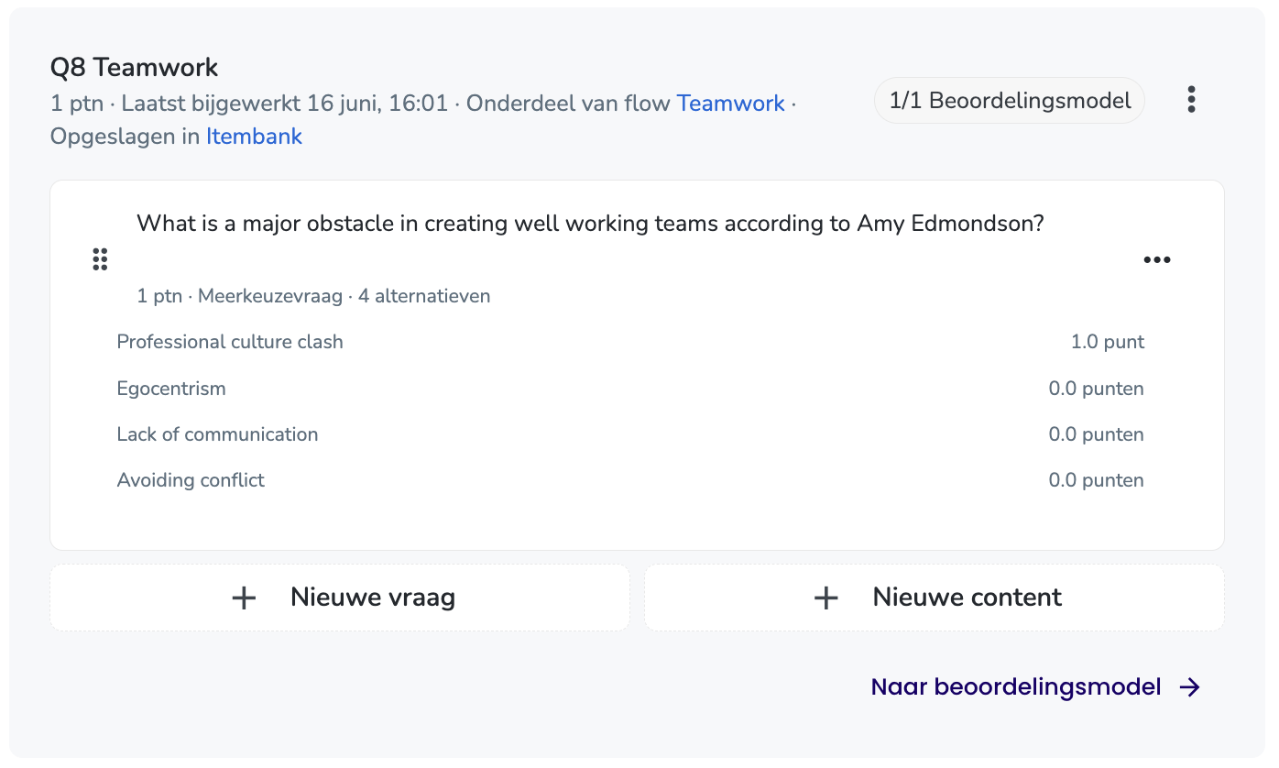Open the question's horizontal three-dot menu
Screen dimensions: 1279x768
(1157, 260)
